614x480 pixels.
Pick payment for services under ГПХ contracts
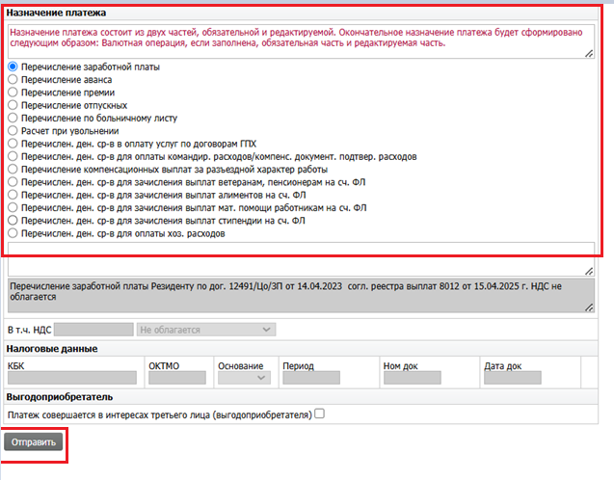13,143
